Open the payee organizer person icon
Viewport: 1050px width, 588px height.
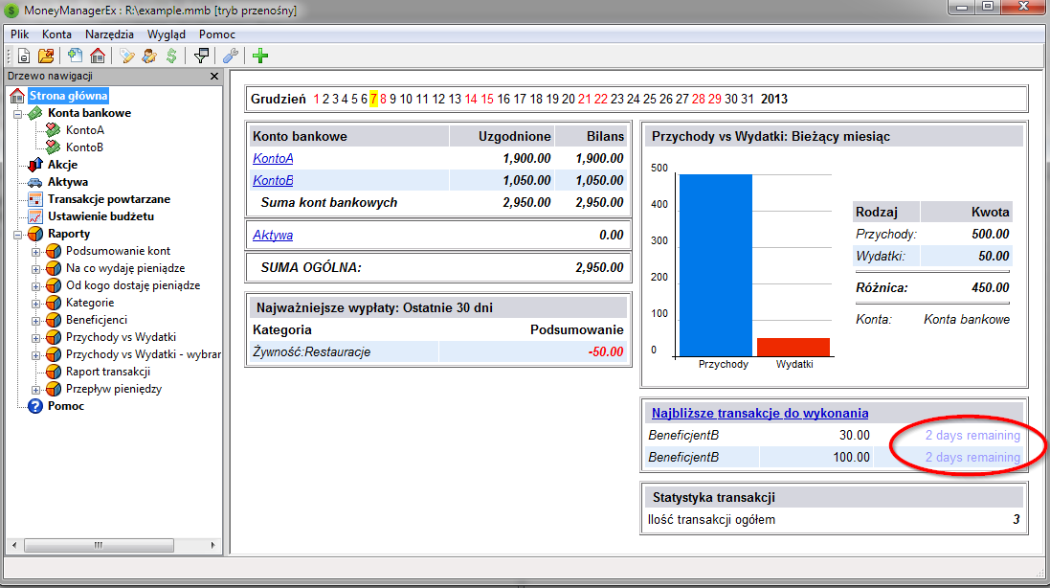[x=148, y=56]
